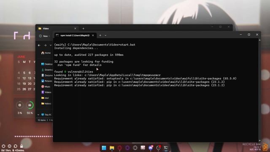Select the npm install terminal tab
The image size is (270, 152).
tap(75, 35)
